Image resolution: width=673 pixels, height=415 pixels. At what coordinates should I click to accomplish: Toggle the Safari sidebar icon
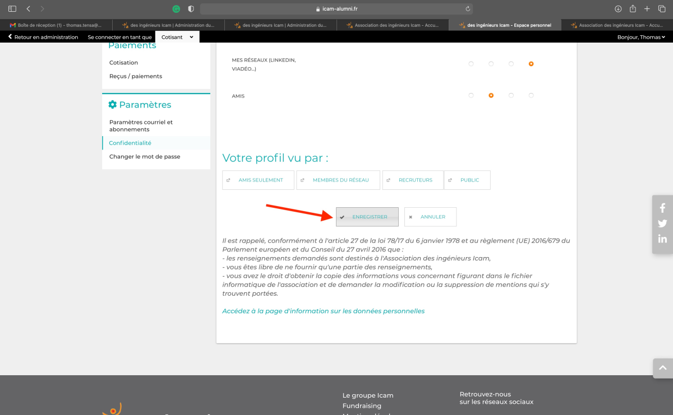tap(12, 9)
